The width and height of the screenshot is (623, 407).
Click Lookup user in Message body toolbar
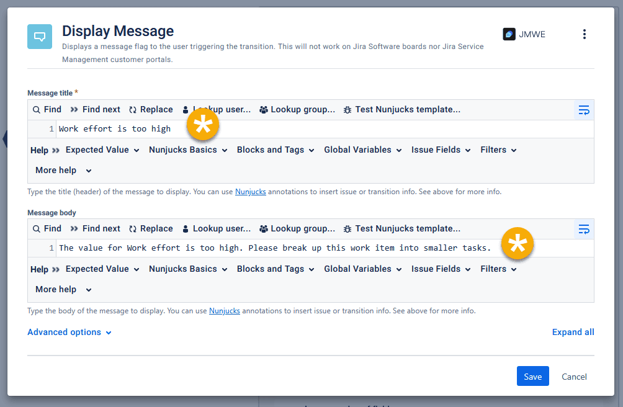[217, 229]
